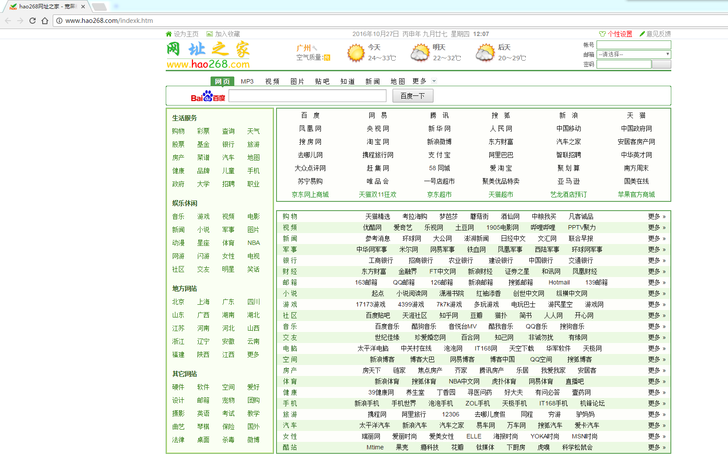Viewport: 728px width, 456px height.
Task: Click the house icon beside 设为主页
Action: pyautogui.click(x=169, y=34)
